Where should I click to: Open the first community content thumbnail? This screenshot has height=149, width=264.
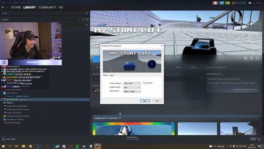pyautogui.click(x=134, y=129)
